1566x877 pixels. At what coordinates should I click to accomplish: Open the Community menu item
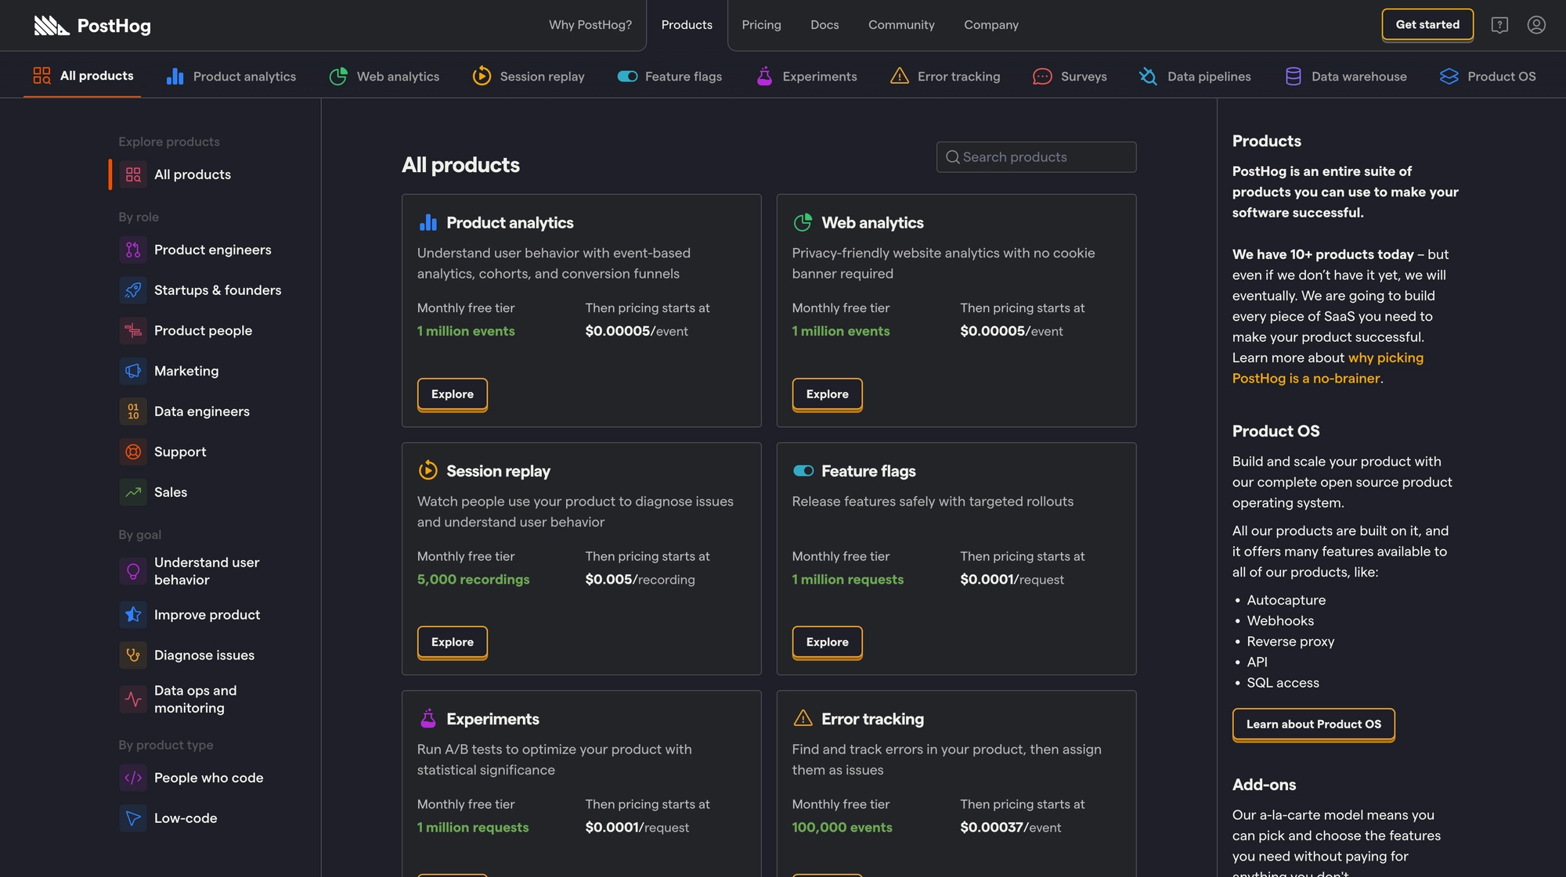(901, 25)
